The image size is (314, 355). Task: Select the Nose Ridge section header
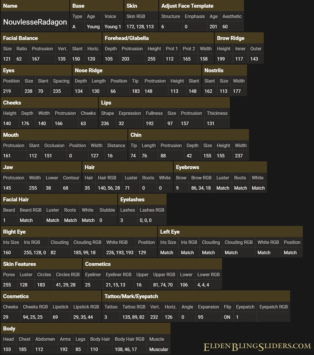tap(88, 70)
